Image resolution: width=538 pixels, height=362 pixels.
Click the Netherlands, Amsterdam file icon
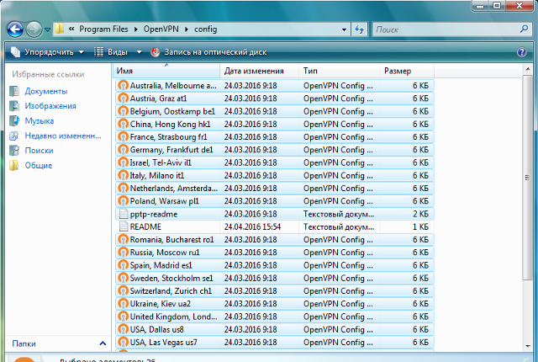(x=123, y=189)
